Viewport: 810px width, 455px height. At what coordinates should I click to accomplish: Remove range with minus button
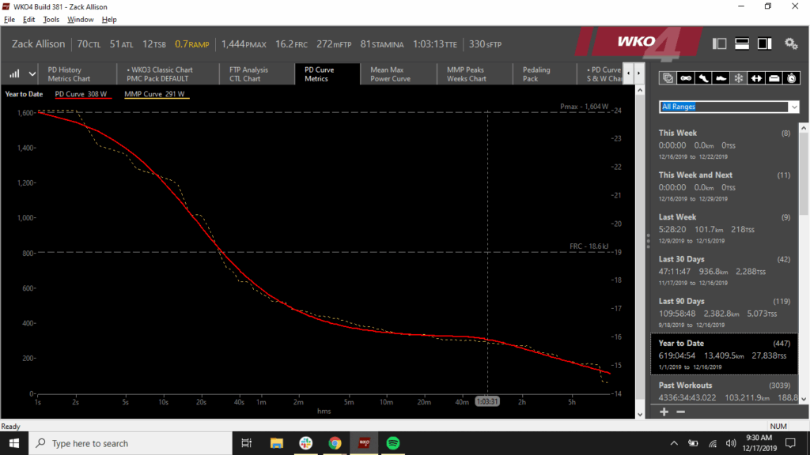click(x=681, y=412)
